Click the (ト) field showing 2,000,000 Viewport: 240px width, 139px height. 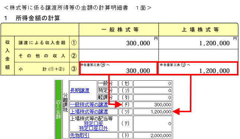point(152,135)
